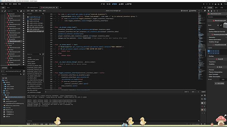Click the search icon in script filter

coord(43,14)
